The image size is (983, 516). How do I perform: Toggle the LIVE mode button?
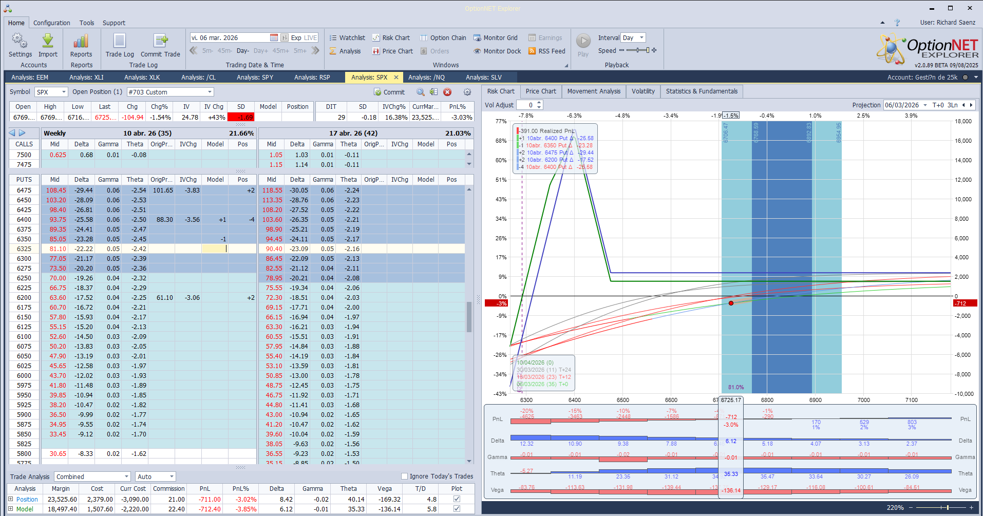(x=311, y=37)
